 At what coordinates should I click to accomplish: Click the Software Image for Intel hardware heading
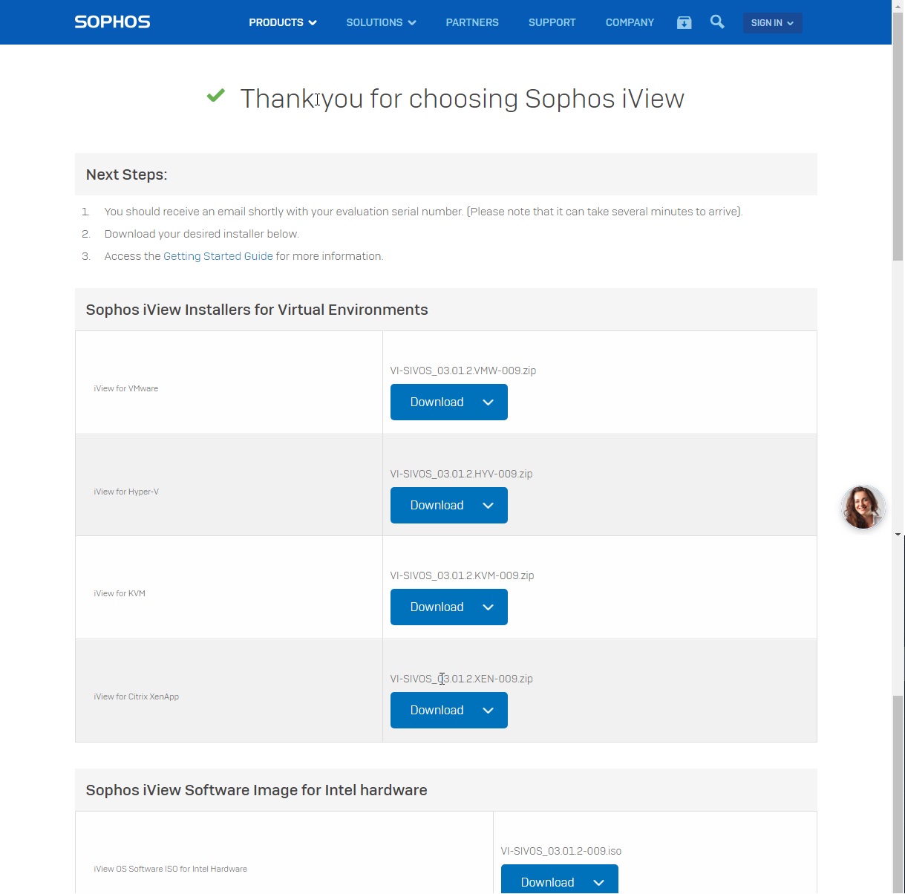click(x=257, y=790)
